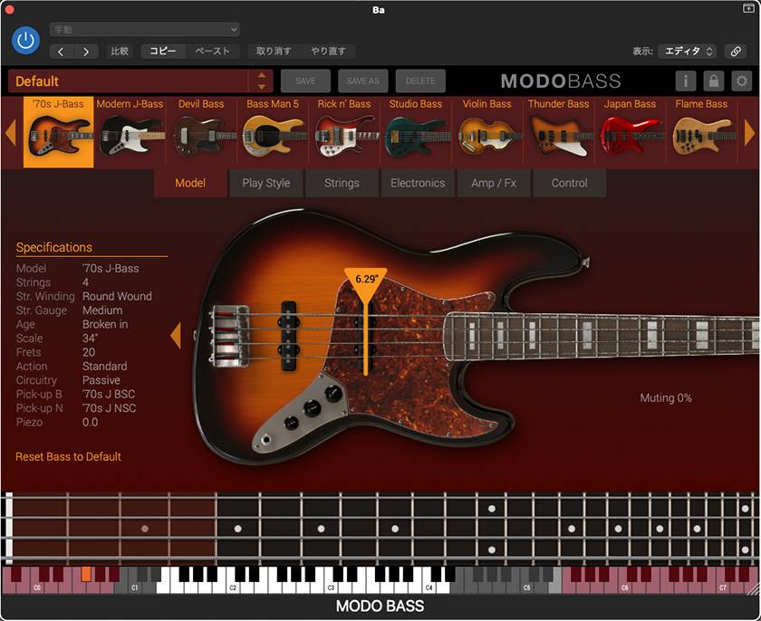Click the highlighted orange keyswitch key

click(x=86, y=574)
